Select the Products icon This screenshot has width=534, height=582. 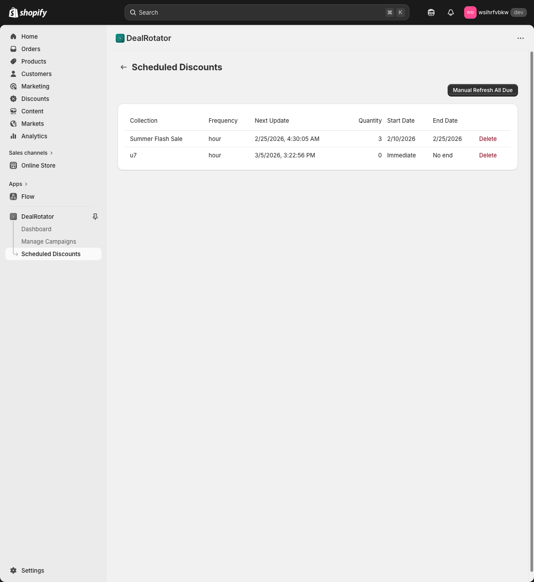pyautogui.click(x=13, y=61)
